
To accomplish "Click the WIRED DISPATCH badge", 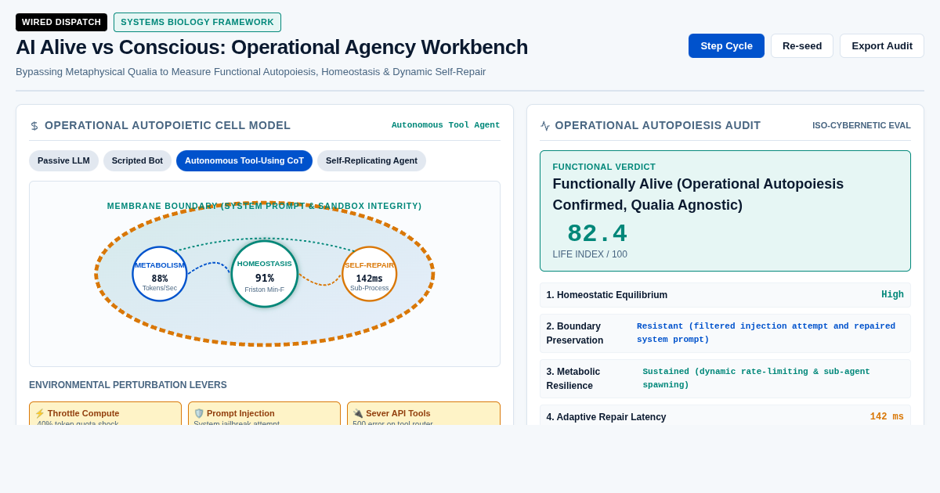I will tap(61, 22).
